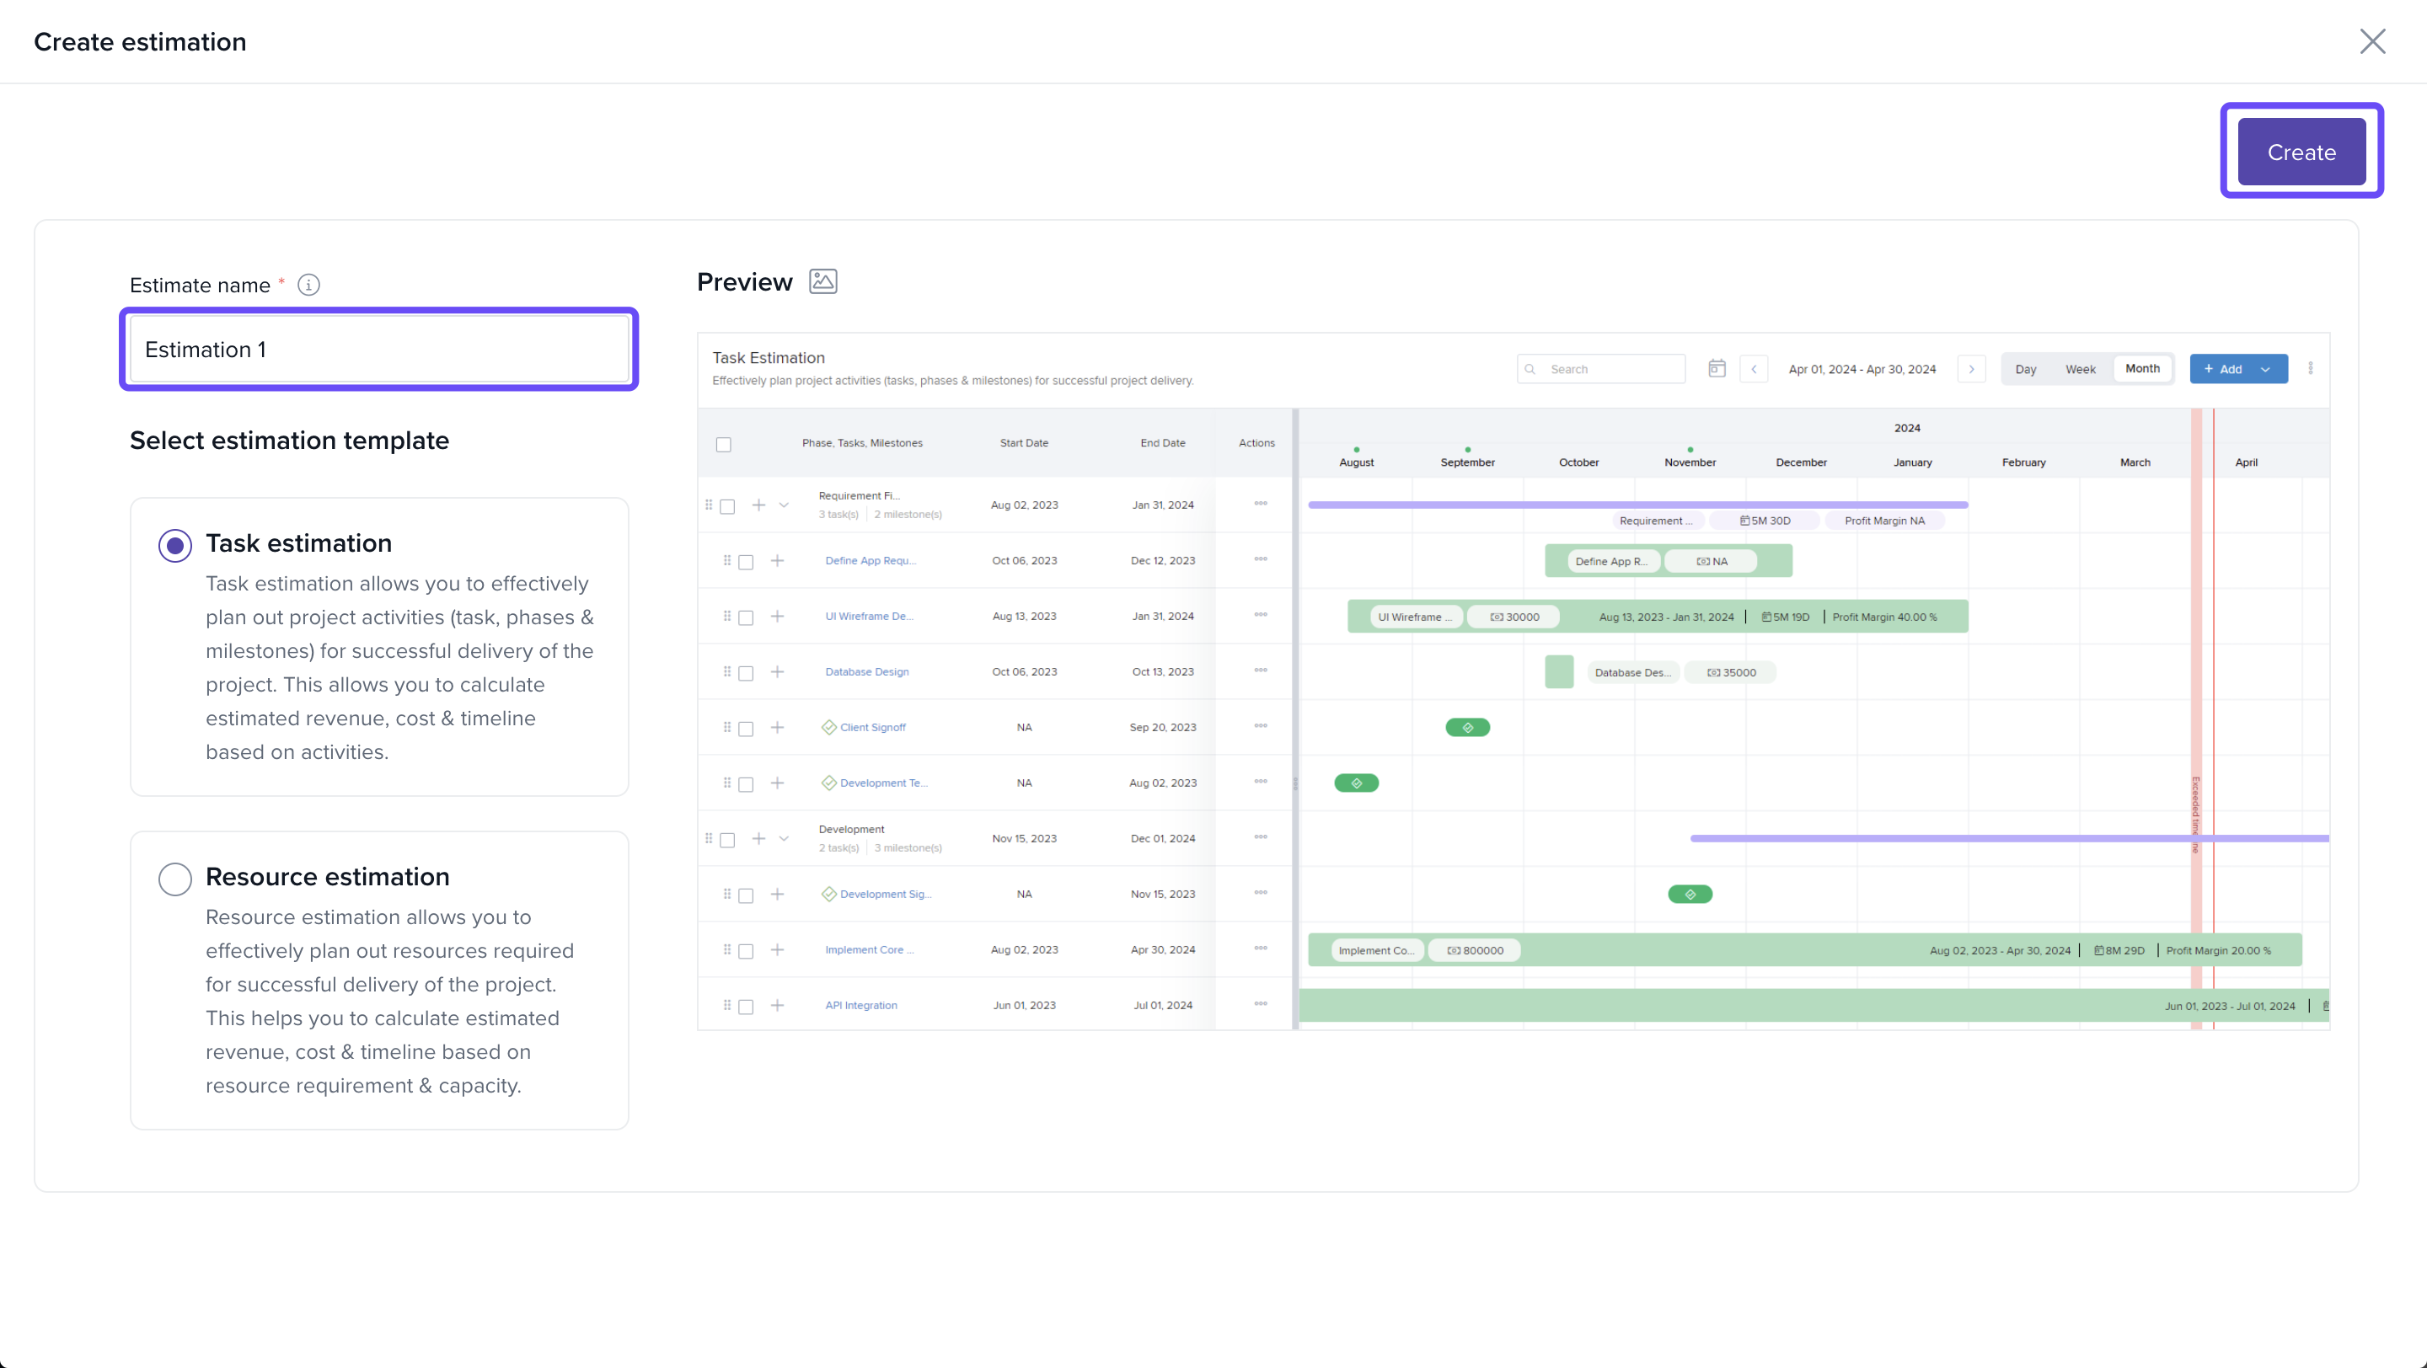Click the preview image icon beside Preview
Screen dimensions: 2427x1368
click(x=822, y=281)
